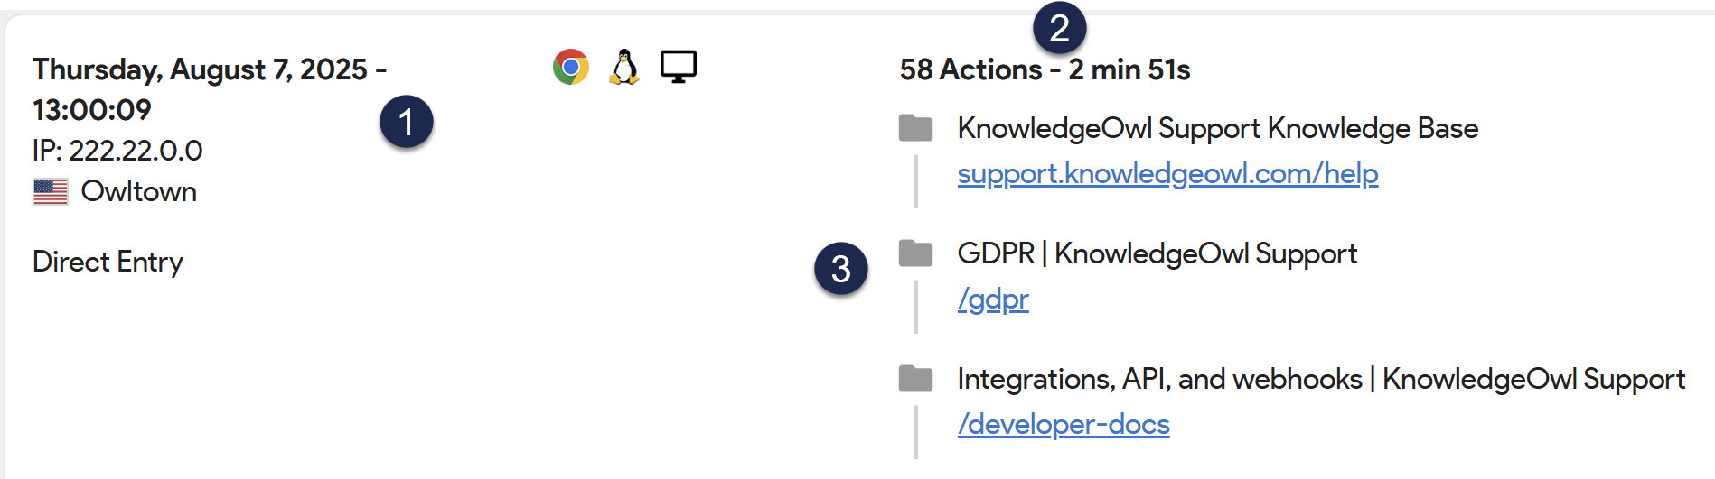Click folder icon beside KnowledgeOwl Support Knowledge Base
1715x479 pixels.
point(915,128)
